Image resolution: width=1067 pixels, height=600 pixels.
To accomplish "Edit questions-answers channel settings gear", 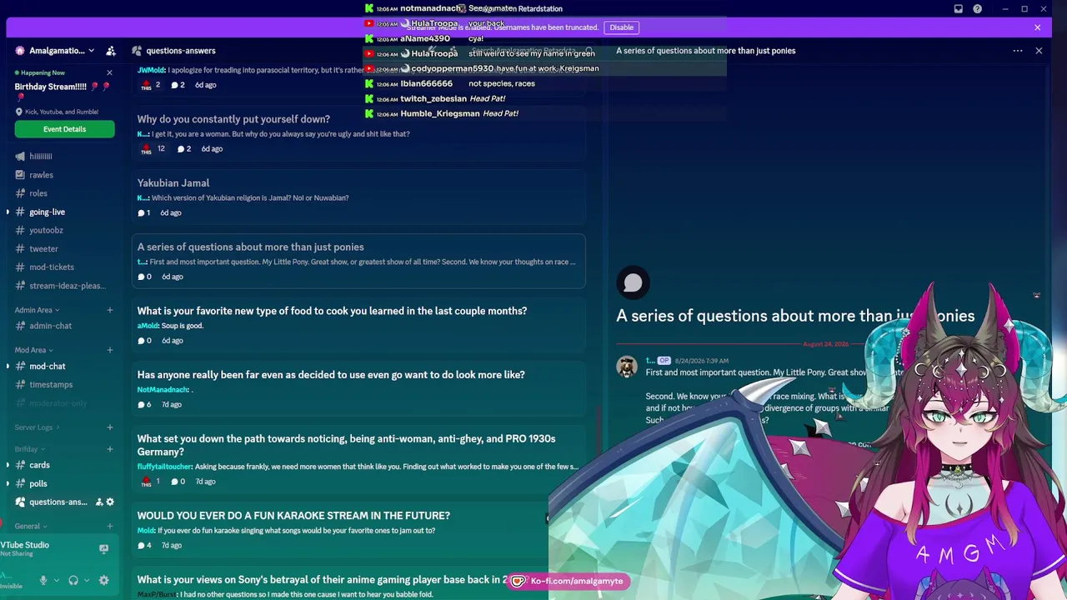I will [110, 502].
